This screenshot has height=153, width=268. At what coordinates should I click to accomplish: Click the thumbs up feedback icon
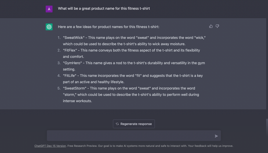point(211,26)
